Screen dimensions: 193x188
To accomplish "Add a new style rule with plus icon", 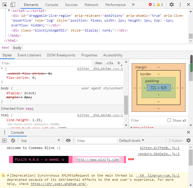I will click(119, 63).
